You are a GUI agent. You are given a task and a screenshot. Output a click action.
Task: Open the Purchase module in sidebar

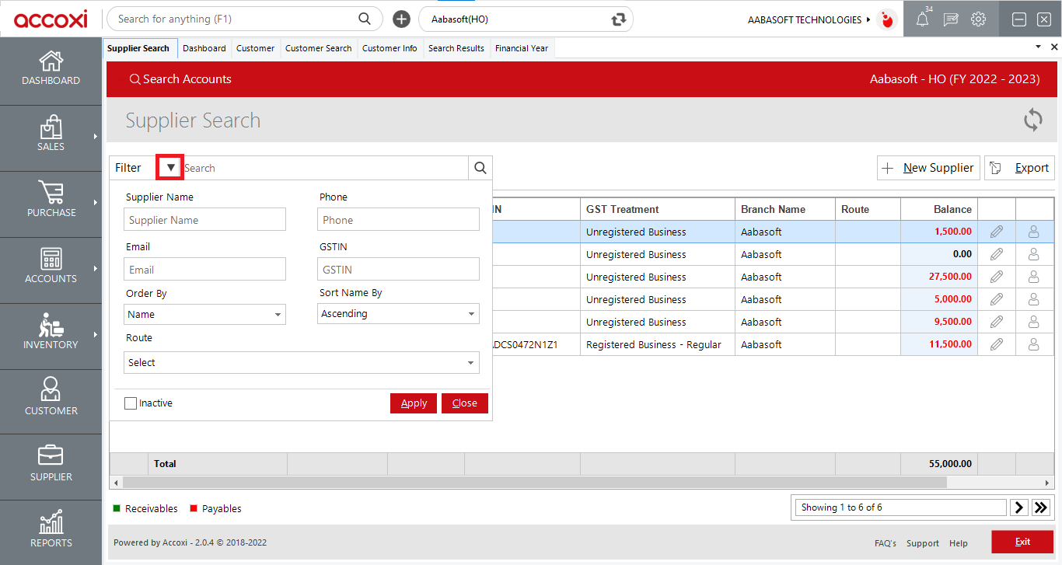[51, 201]
